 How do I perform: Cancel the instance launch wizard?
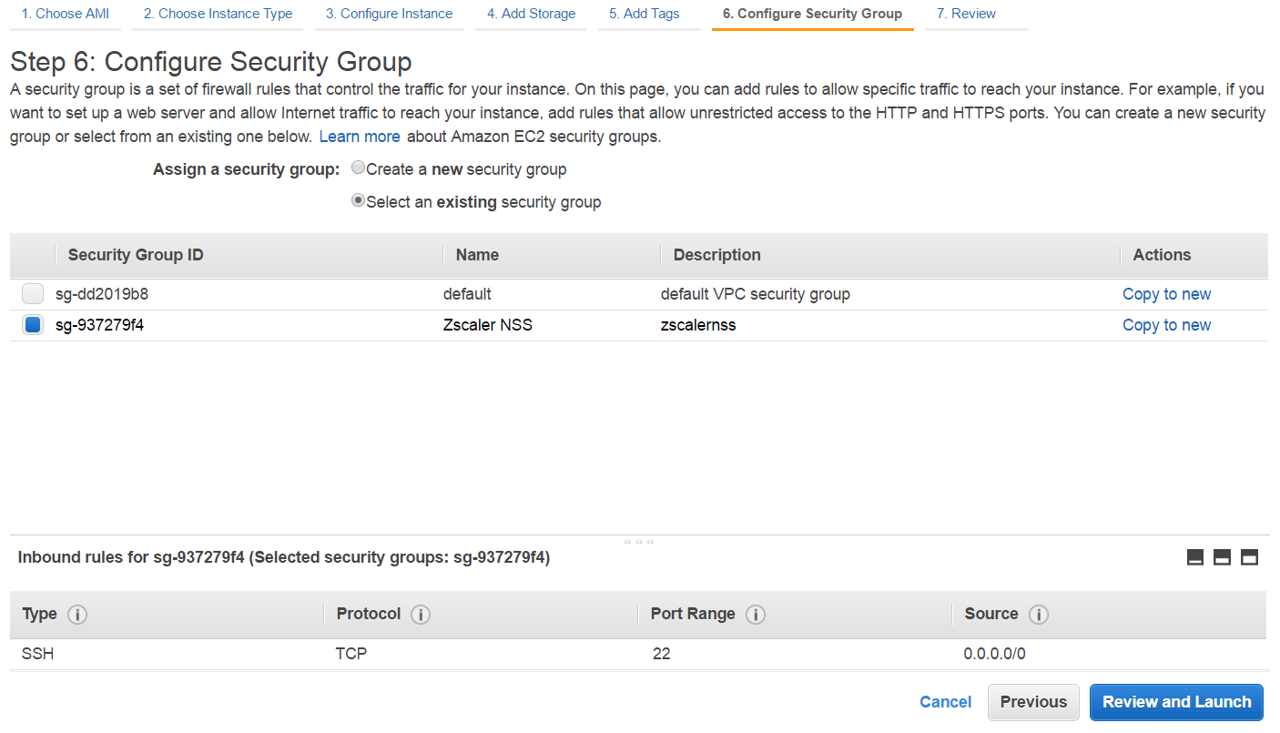(945, 702)
